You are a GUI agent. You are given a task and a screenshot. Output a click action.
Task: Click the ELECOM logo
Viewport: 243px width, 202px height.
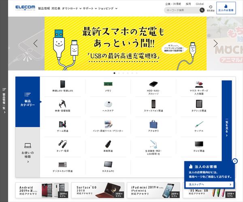[25, 8]
